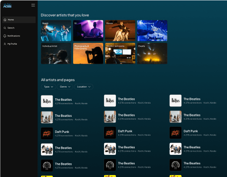Go to Home in the sidebar
The height and width of the screenshot is (177, 227).
tap(19, 20)
